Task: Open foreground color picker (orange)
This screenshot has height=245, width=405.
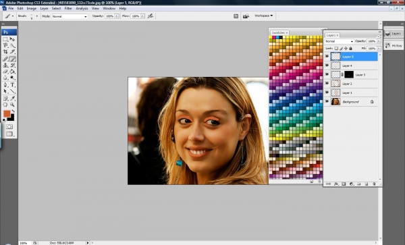Action: click(7, 113)
